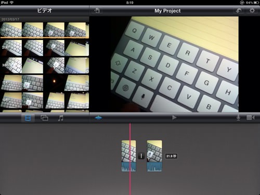Switch to the music audio tab
Image resolution: width=260 pixels, height=195 pixels.
[60, 118]
